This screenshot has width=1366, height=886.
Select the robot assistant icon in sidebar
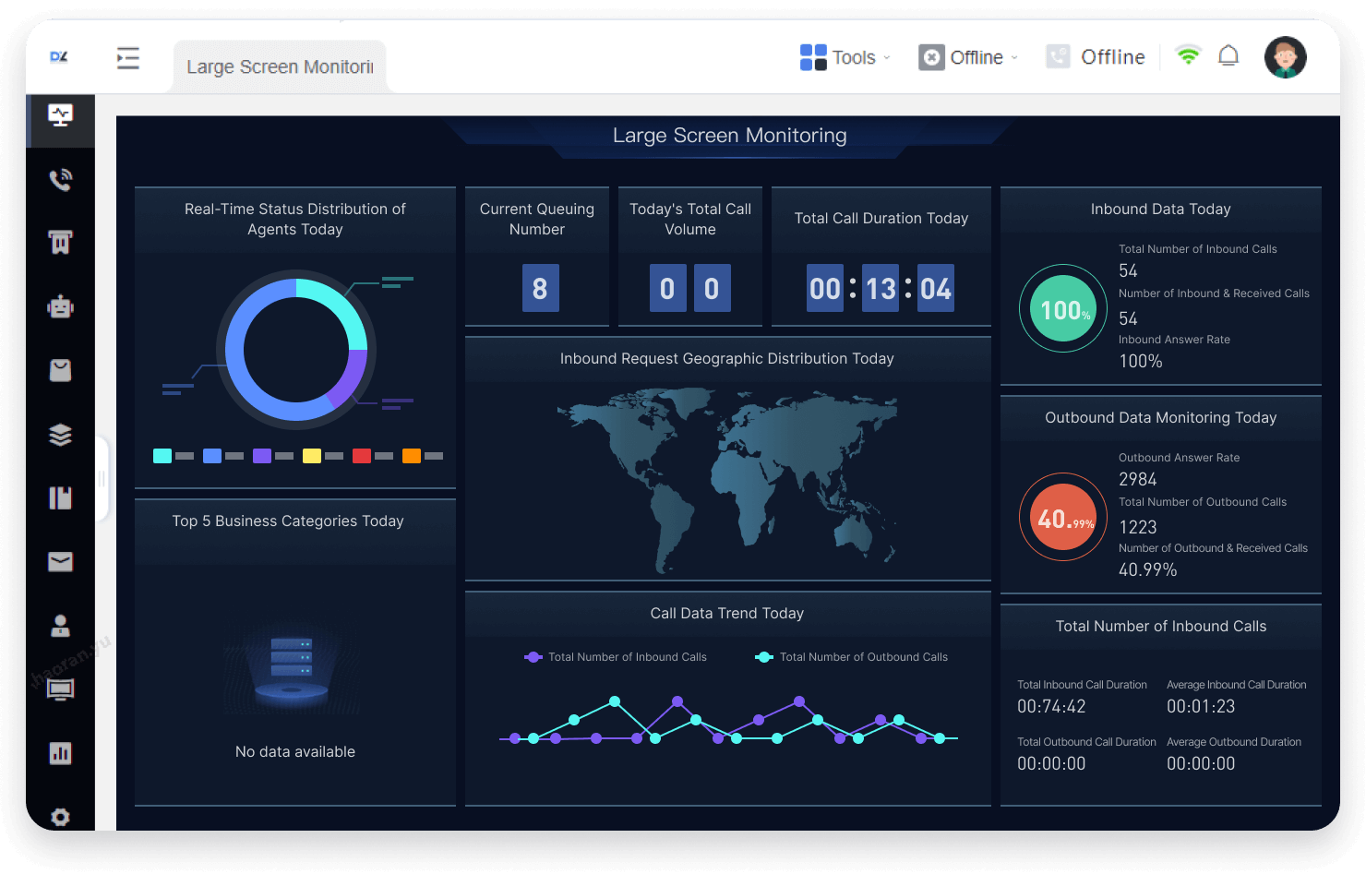[x=60, y=305]
